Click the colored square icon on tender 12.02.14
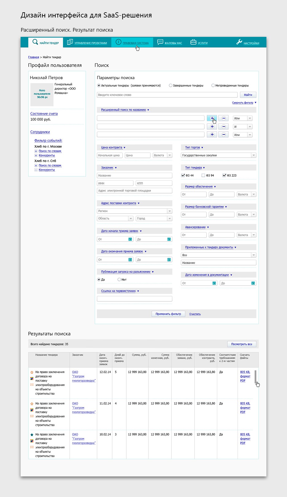This screenshot has height=497, width=287. [32, 378]
